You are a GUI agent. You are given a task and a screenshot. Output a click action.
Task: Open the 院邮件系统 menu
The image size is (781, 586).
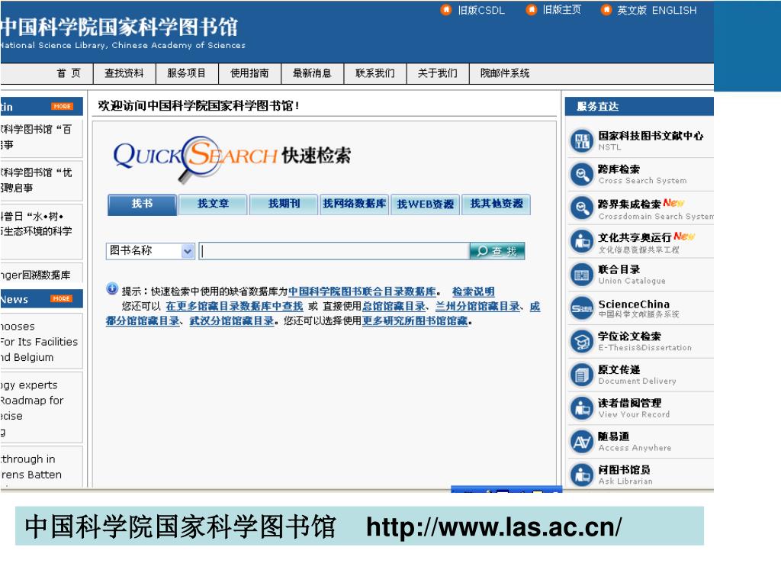coord(505,73)
